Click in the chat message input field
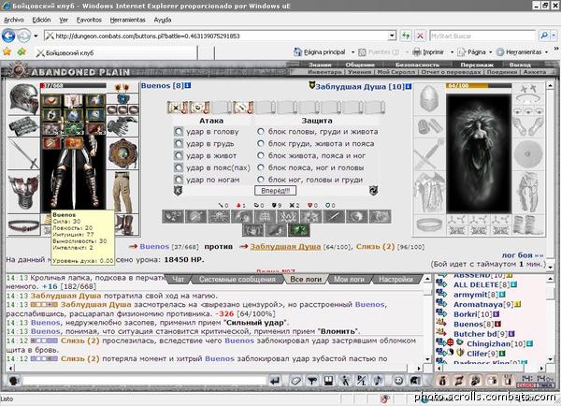Image resolution: width=561 pixels, height=406 pixels. click(144, 381)
